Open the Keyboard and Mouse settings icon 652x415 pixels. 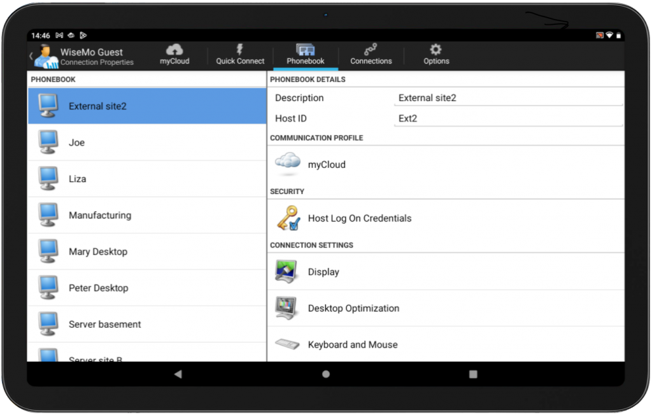coord(286,344)
